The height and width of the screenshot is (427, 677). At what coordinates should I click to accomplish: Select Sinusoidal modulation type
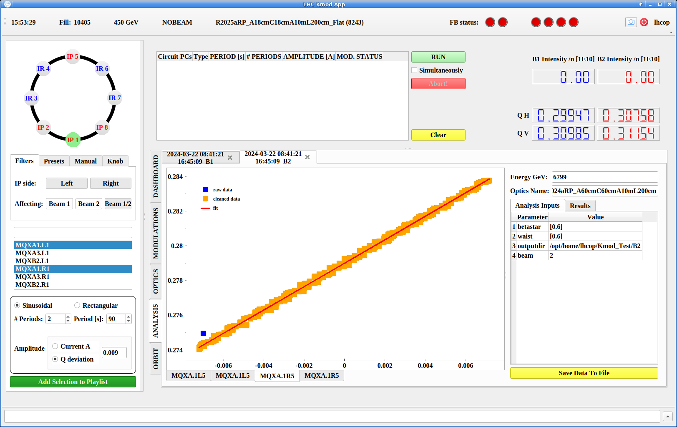click(x=17, y=305)
